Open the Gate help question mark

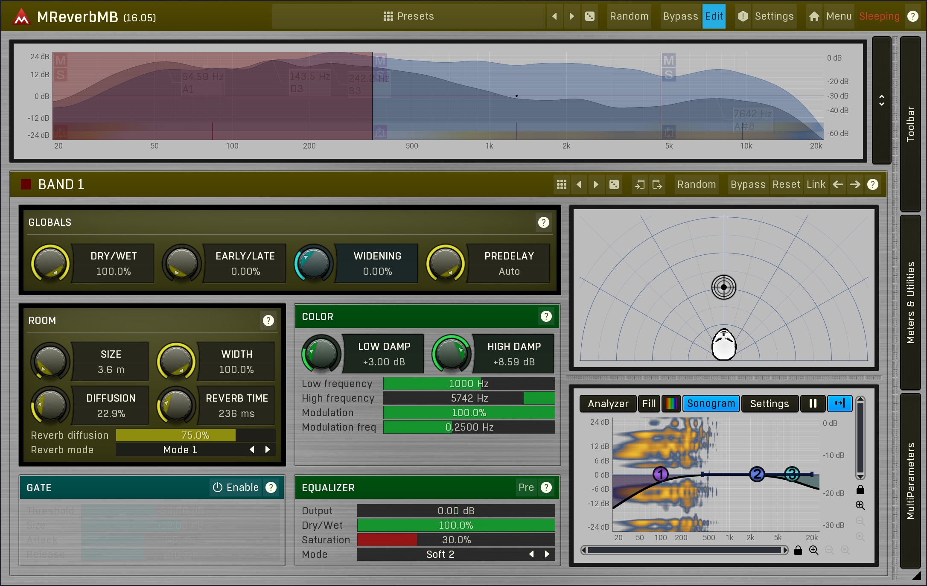(271, 487)
